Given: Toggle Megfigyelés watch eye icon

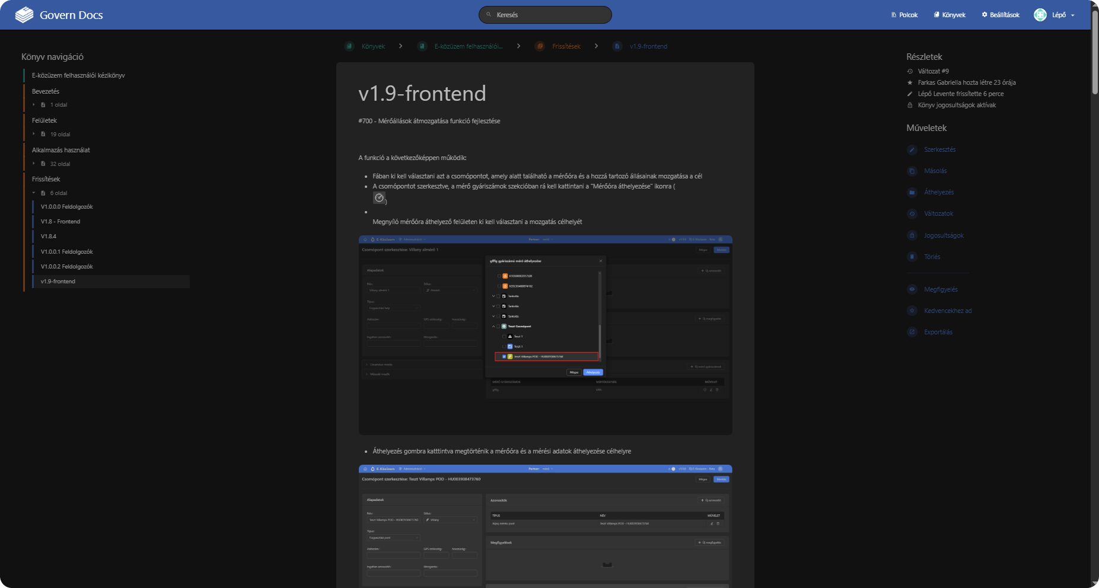Looking at the screenshot, I should (912, 289).
